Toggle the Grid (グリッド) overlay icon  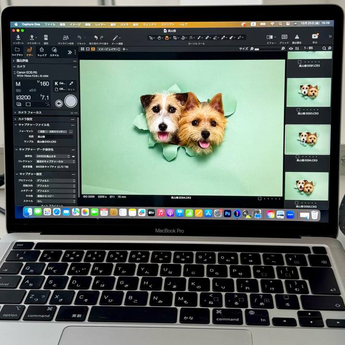(x=284, y=37)
